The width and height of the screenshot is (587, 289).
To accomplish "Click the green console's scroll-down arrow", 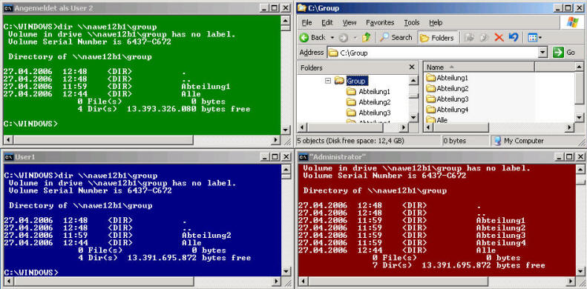I will 285,130.
